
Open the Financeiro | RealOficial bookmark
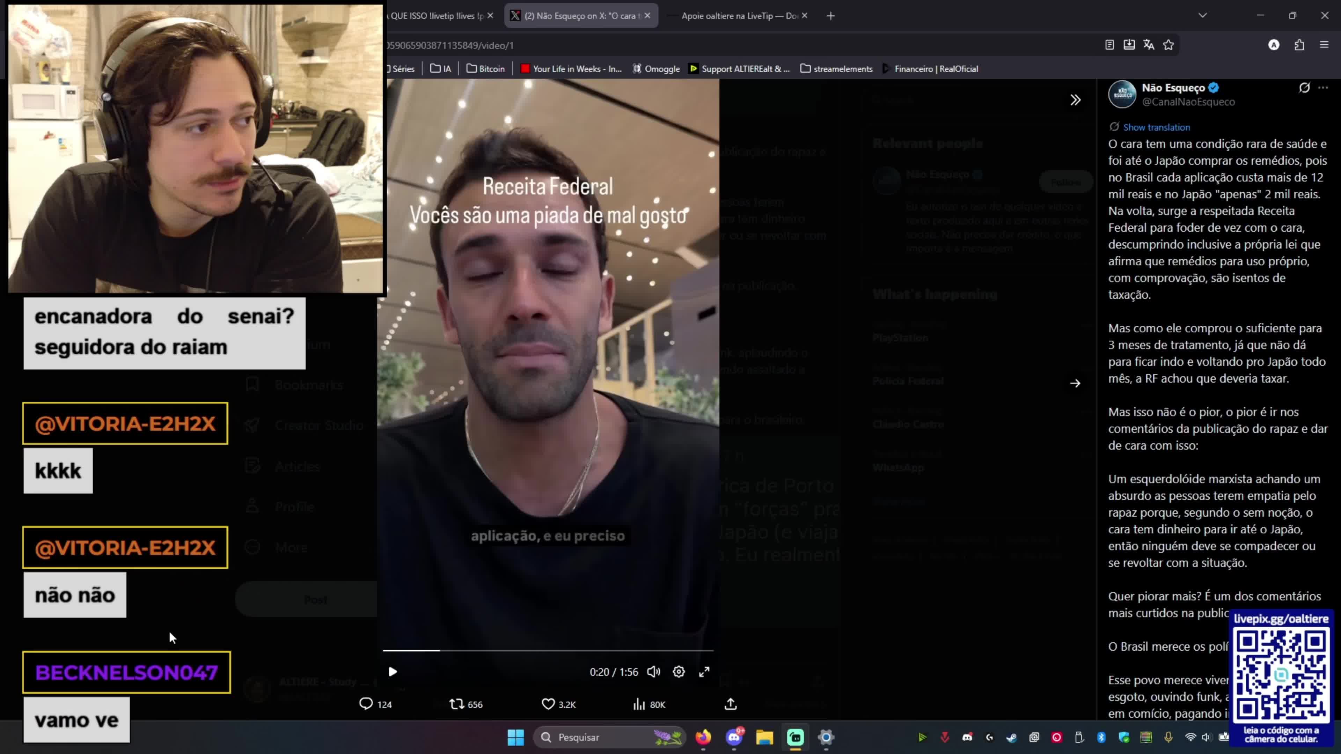pos(930,69)
